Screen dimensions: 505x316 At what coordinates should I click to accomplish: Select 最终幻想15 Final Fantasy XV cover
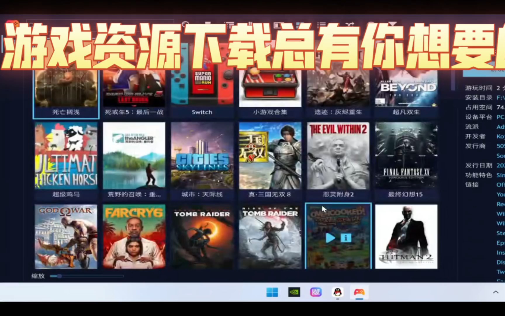[407, 156]
